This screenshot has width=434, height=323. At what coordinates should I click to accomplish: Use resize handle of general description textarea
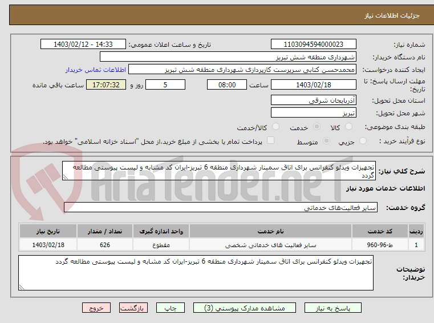(66, 177)
